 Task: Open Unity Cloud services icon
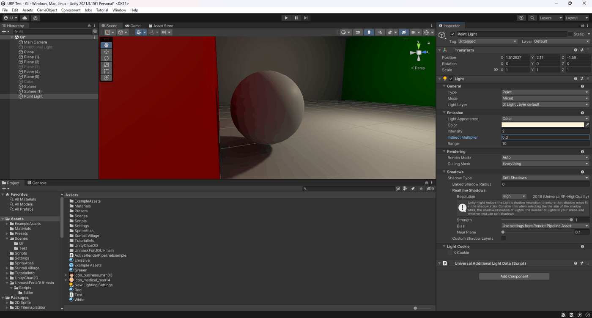[25, 18]
